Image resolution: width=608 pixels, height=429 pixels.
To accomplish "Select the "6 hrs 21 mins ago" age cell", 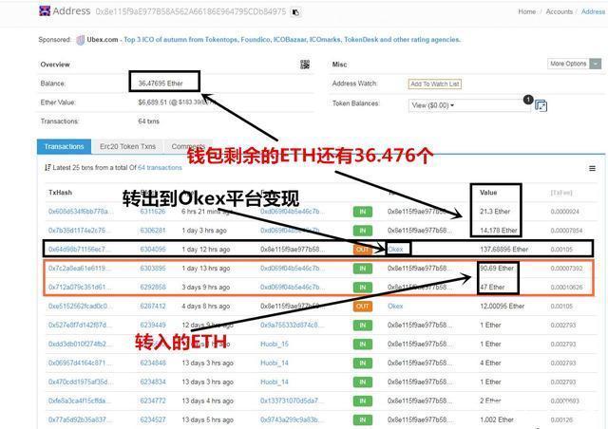I will click(207, 212).
